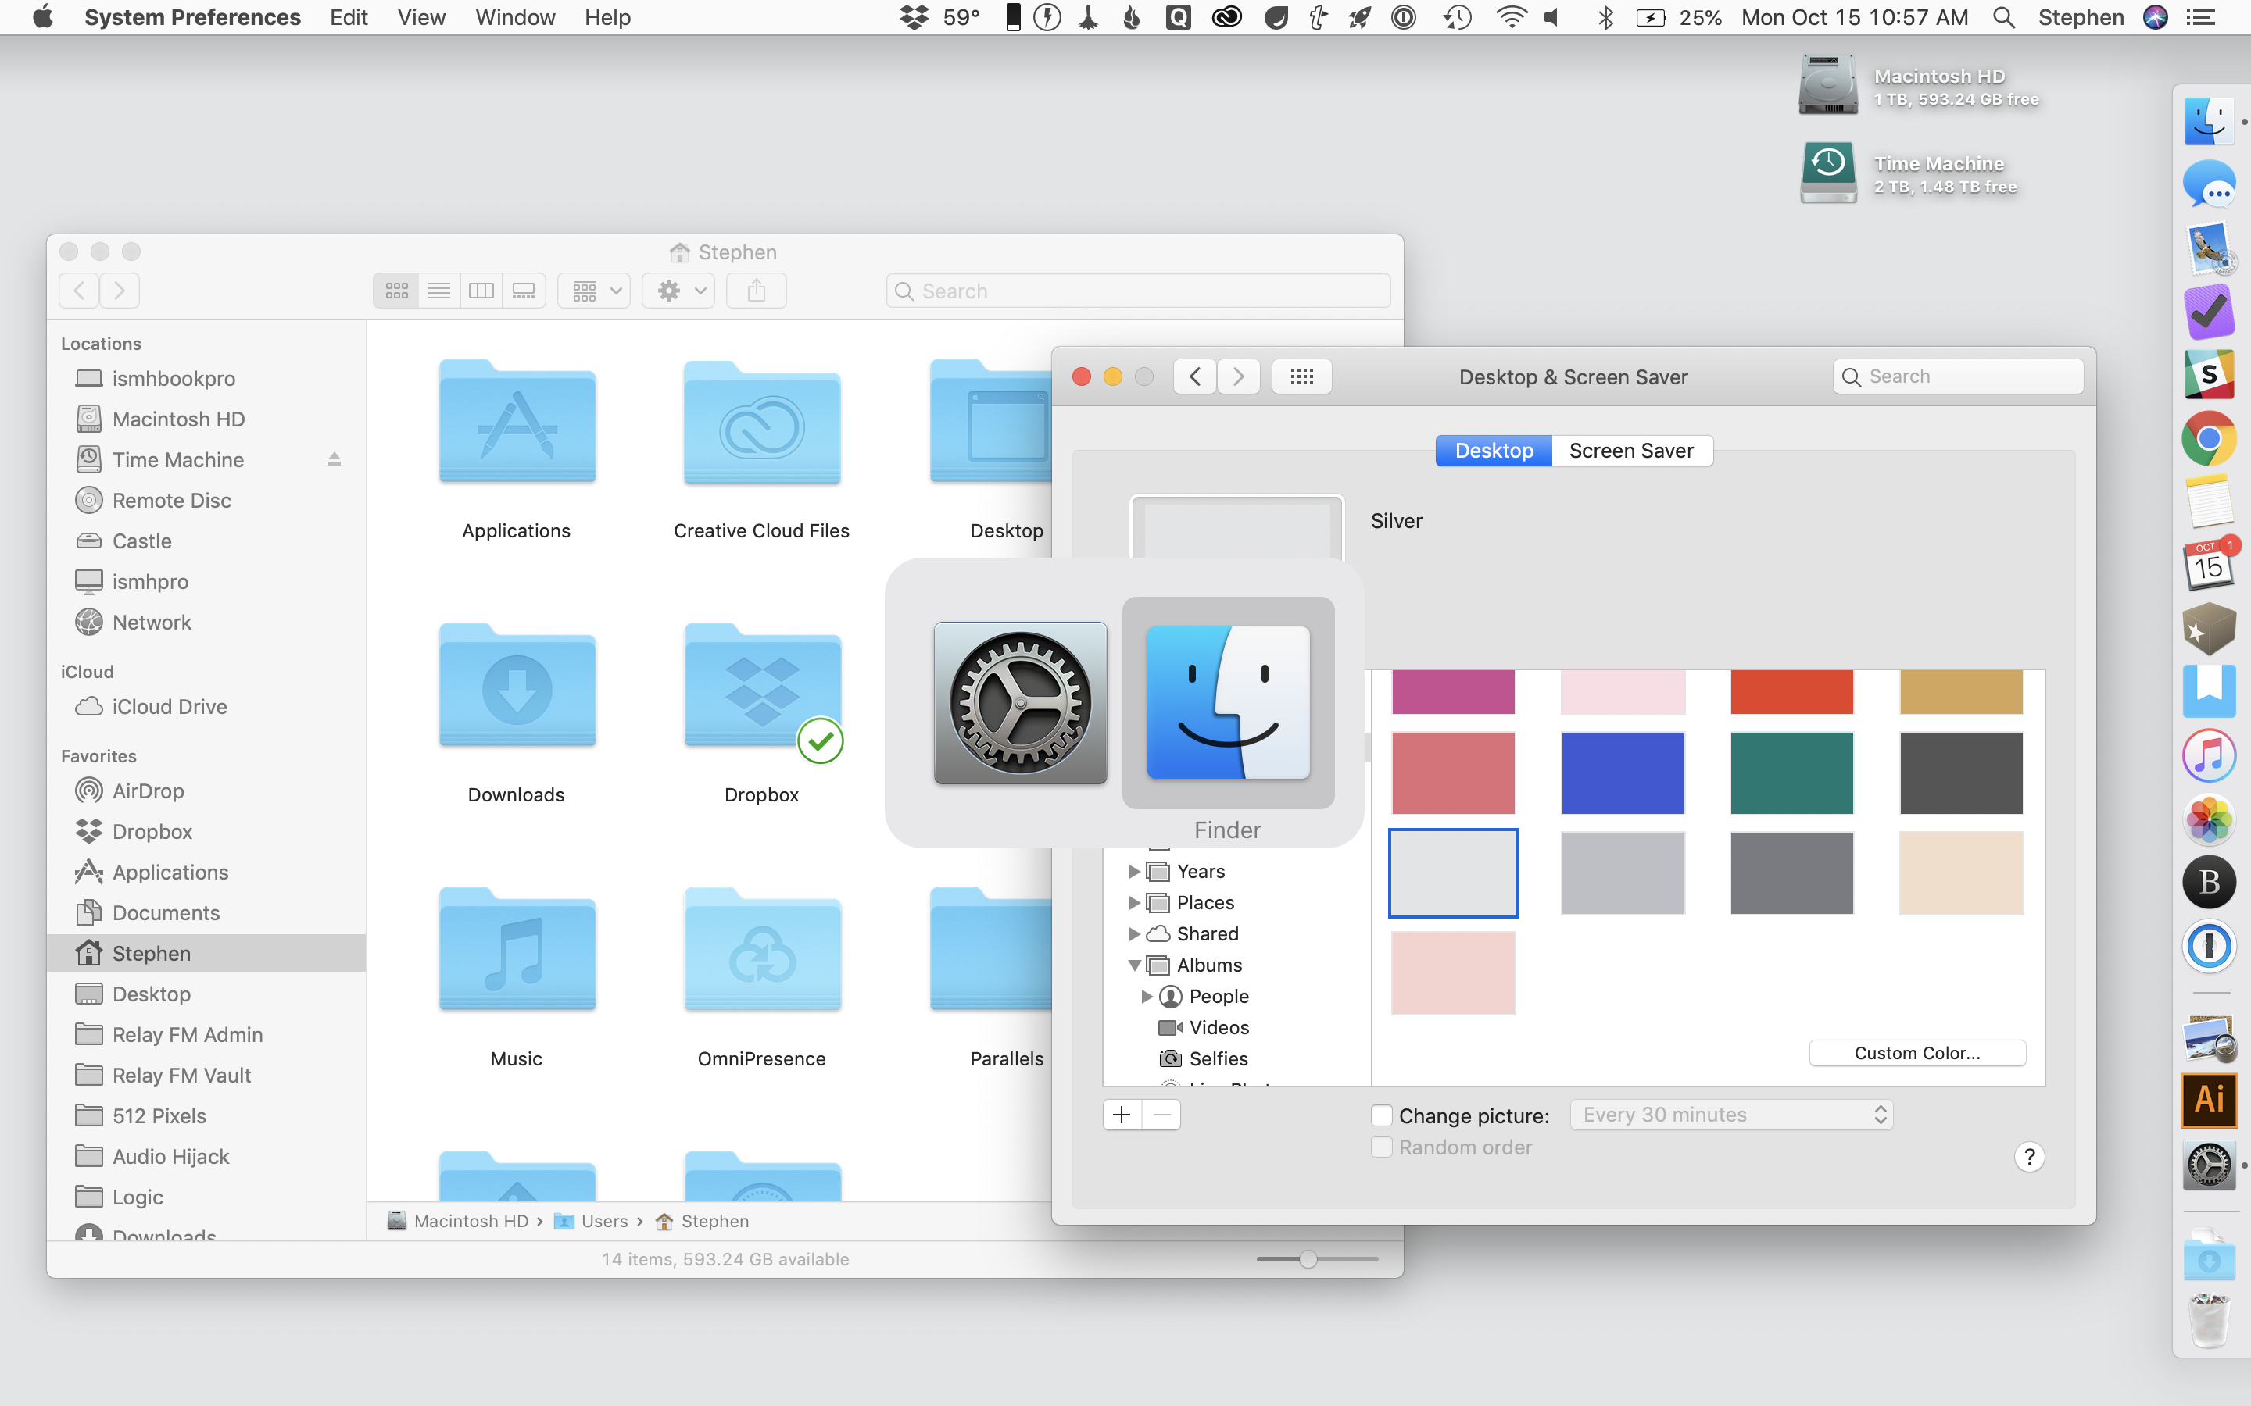The height and width of the screenshot is (1406, 2251).
Task: Select AirDrop in Finder sidebar
Action: (206, 790)
